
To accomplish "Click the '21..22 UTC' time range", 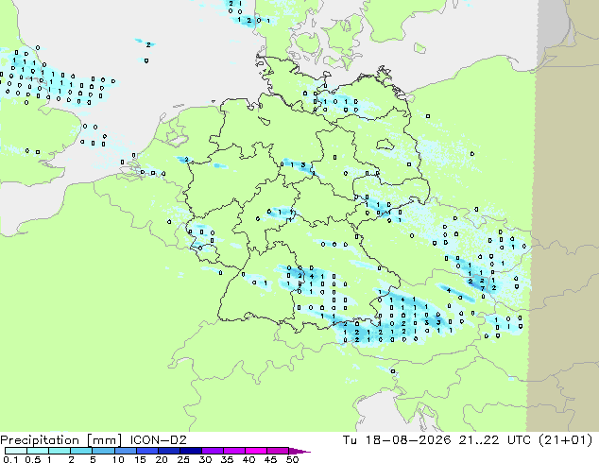I will (x=494, y=440).
